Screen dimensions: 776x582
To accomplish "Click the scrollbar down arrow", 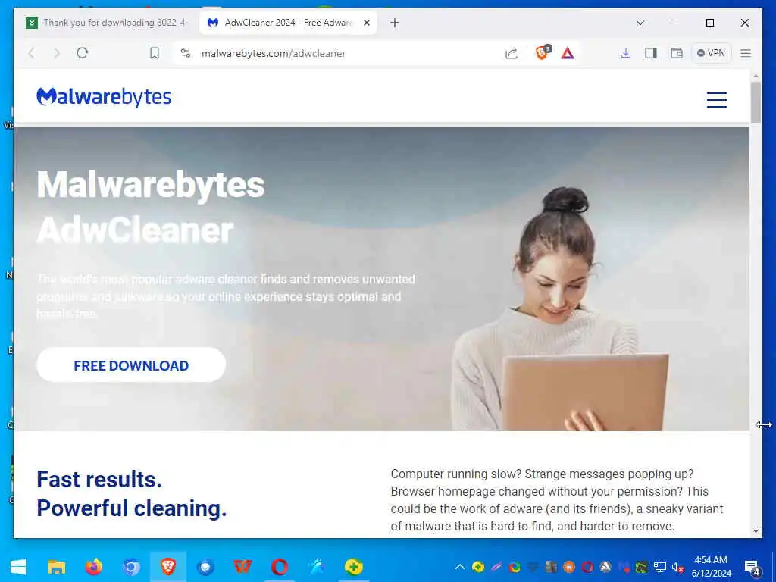I will [x=756, y=531].
